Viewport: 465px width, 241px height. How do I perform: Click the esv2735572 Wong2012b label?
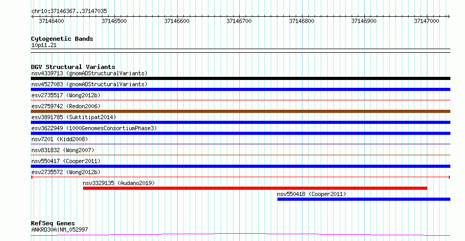click(66, 172)
